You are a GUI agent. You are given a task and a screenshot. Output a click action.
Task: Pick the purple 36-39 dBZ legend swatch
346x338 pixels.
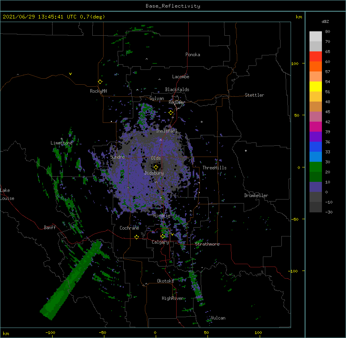click(315, 137)
